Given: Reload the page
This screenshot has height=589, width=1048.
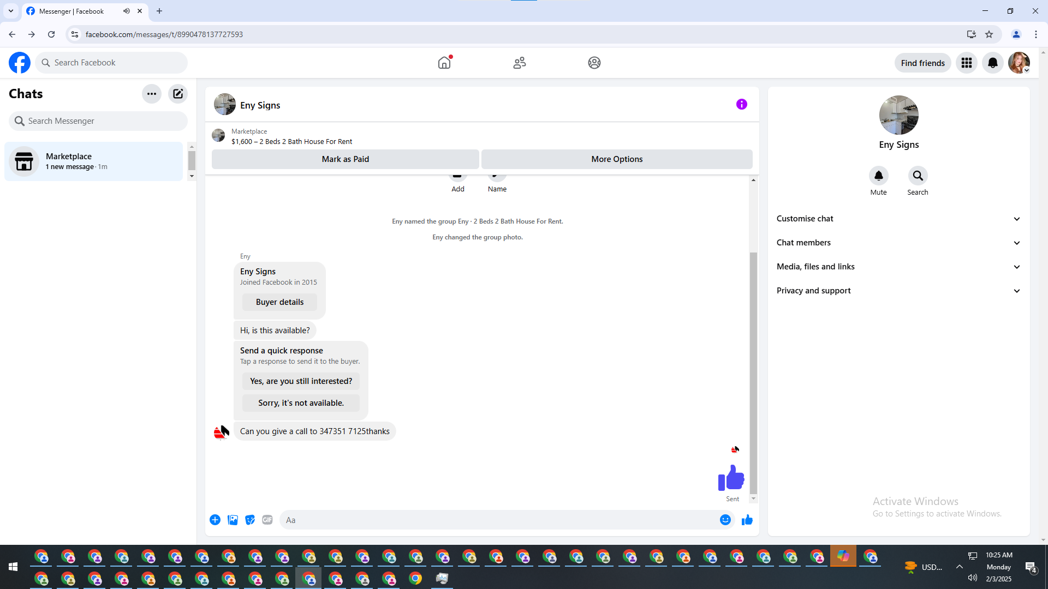Looking at the screenshot, I should (x=51, y=34).
